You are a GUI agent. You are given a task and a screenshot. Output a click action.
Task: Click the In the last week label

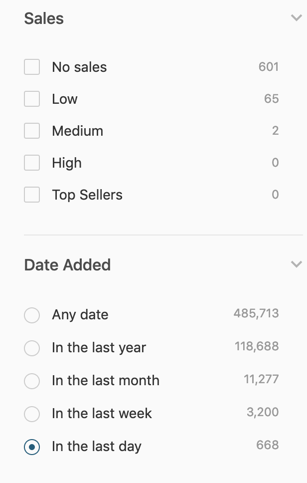102,413
